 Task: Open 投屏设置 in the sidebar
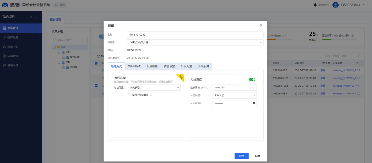click(21, 37)
